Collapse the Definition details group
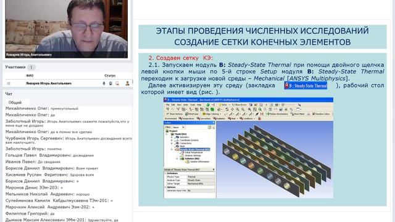This screenshot has width=395, height=222. pos(165,173)
